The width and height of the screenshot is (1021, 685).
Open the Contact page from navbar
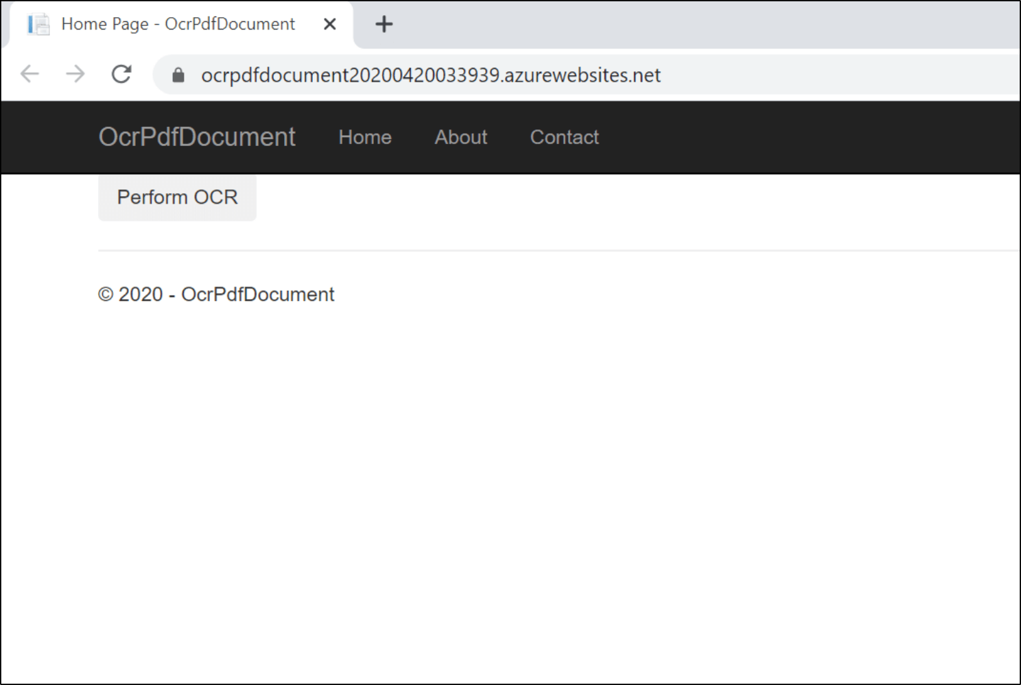click(x=564, y=137)
